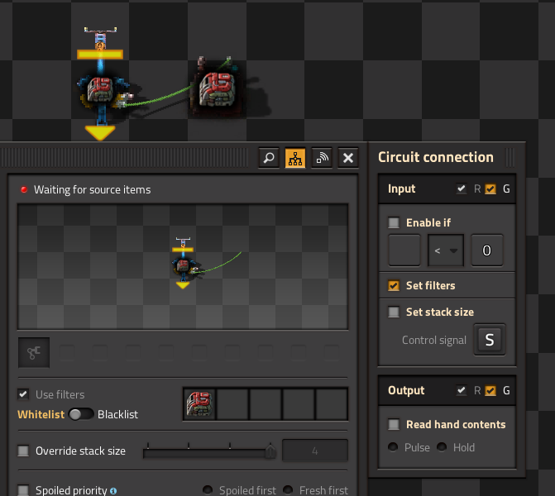Click the Circuit connection panel title
The height and width of the screenshot is (496, 555).
pyautogui.click(x=436, y=157)
